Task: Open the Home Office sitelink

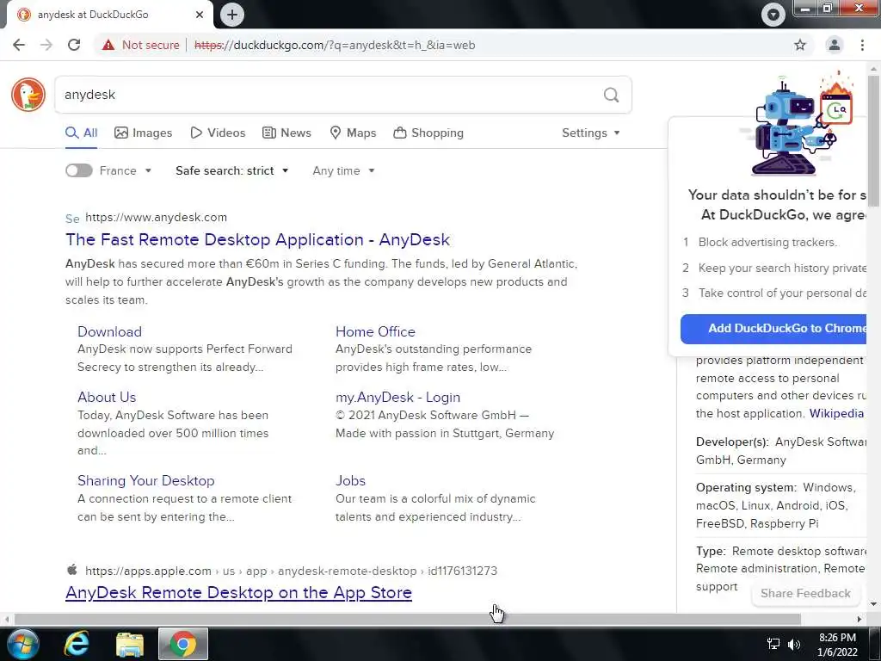Action: tap(375, 331)
